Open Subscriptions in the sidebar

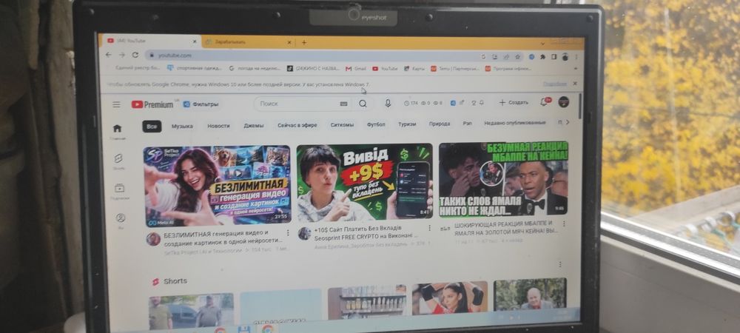coord(119,191)
